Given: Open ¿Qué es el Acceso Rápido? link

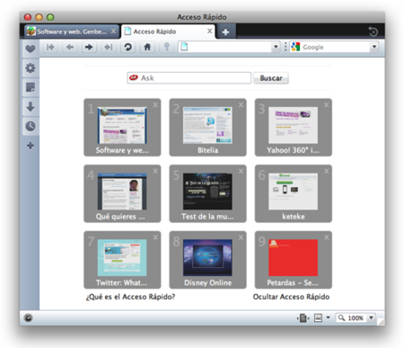Looking at the screenshot, I should click(x=130, y=297).
